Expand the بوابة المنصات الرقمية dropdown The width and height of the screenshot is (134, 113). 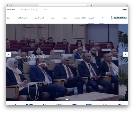pyautogui.click(x=29, y=10)
